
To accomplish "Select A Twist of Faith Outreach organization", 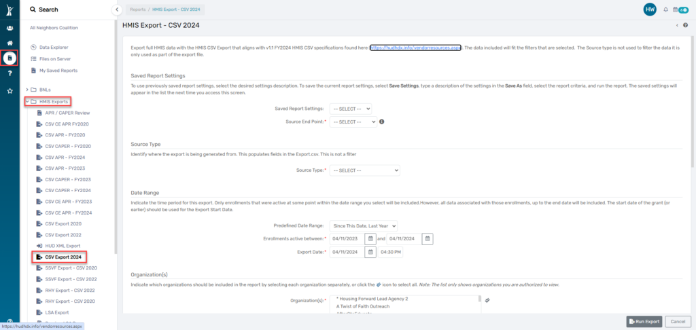I will (x=362, y=306).
